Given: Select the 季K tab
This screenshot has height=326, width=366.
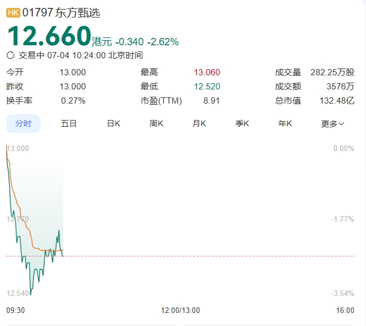Looking at the screenshot, I should 242,123.
